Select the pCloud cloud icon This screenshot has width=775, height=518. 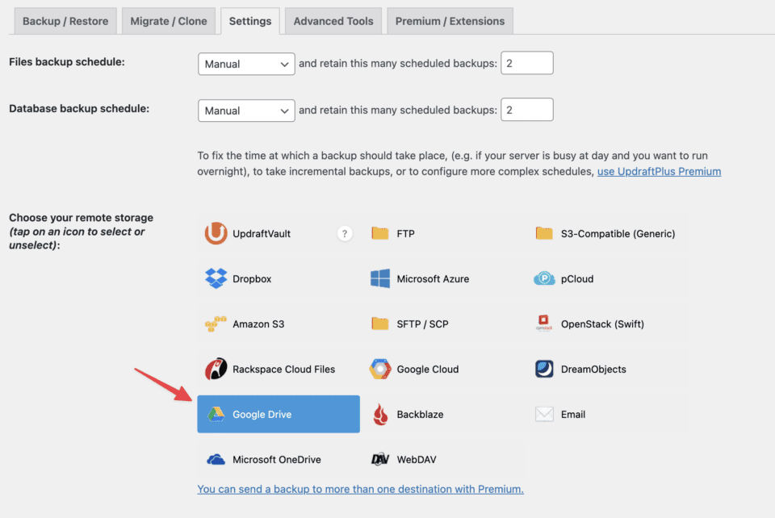click(x=544, y=278)
